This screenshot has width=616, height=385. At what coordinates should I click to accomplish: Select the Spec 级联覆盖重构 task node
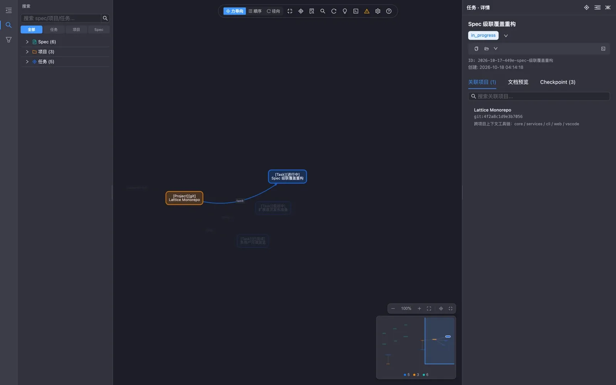287,176
